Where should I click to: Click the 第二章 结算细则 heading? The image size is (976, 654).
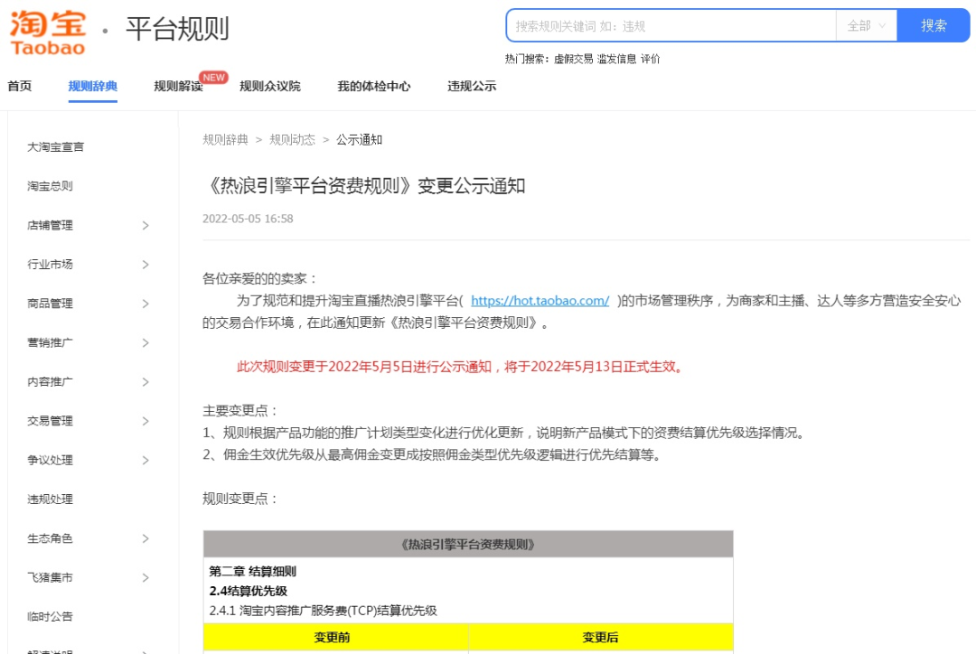pos(253,571)
